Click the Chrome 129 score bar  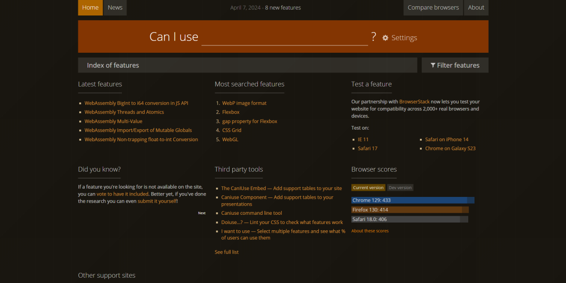(x=413, y=200)
